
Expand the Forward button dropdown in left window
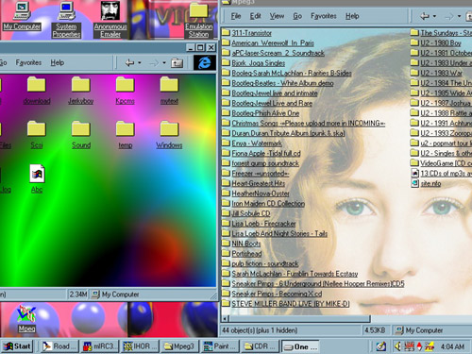(x=164, y=63)
